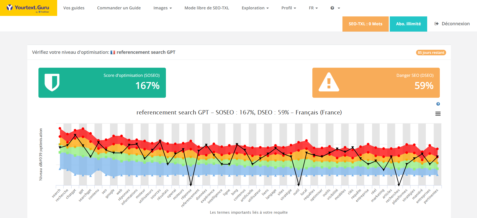The image size is (477, 218).
Task: Click the warning triangle icon in DSEO card
Action: tap(329, 82)
